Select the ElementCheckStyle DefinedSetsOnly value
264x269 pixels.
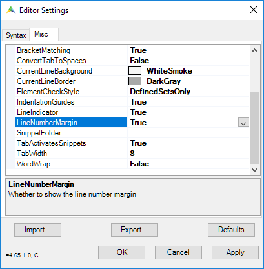point(188,92)
